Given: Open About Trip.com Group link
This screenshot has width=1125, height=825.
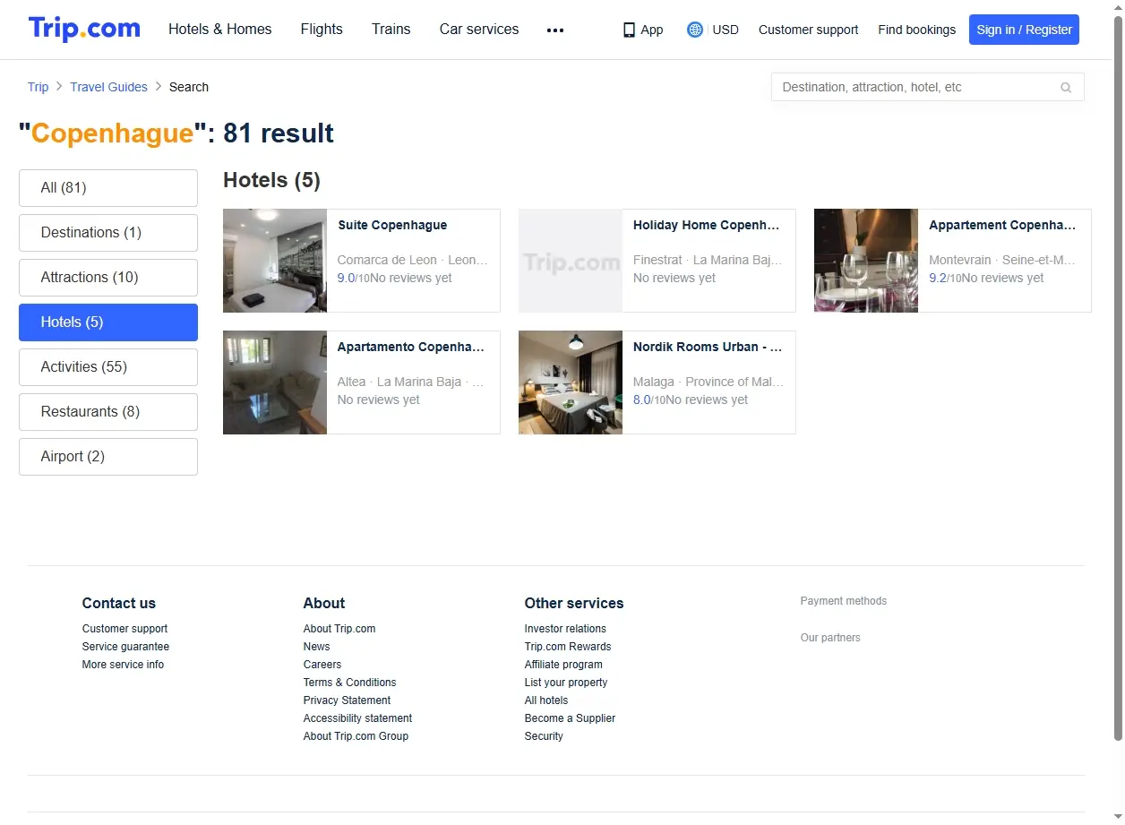Looking at the screenshot, I should coord(356,736).
